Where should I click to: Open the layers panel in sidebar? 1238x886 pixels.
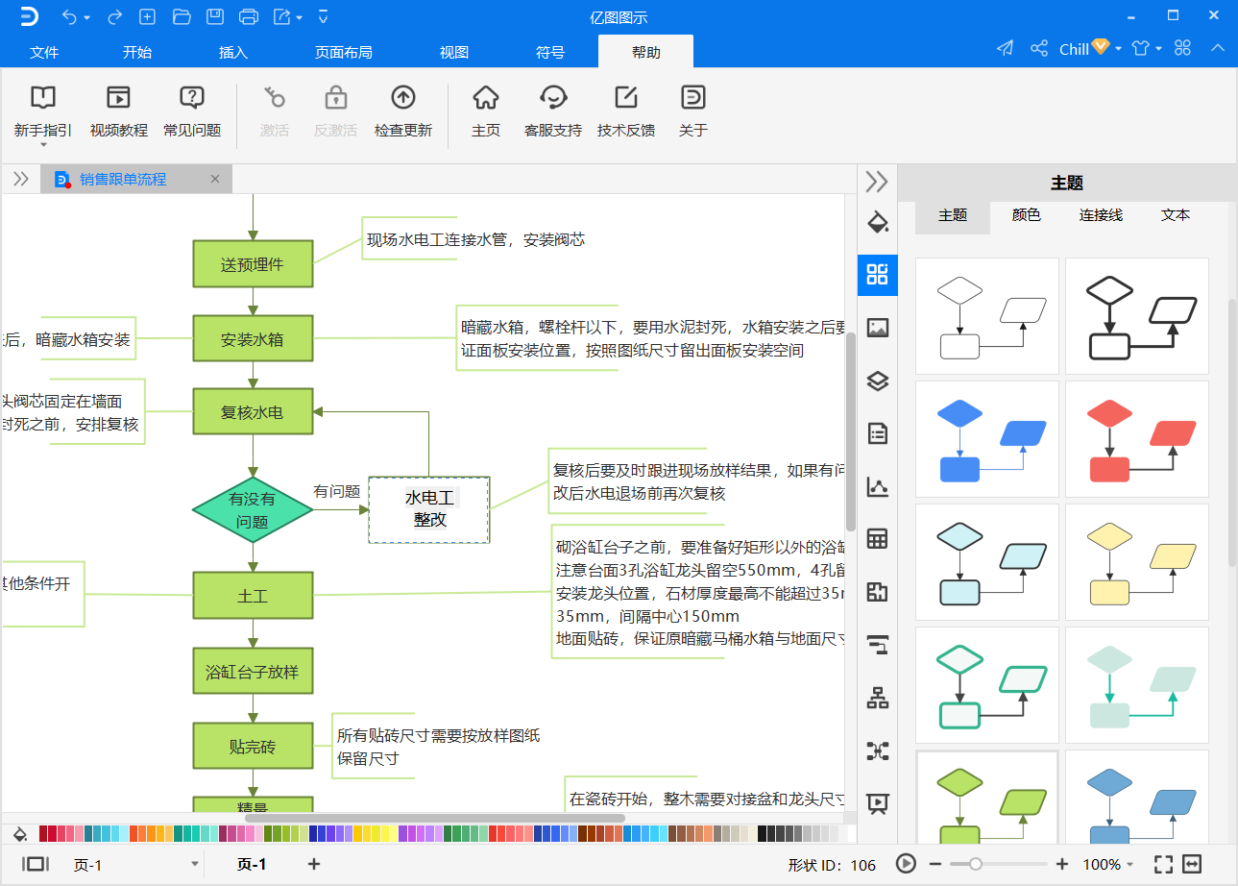pyautogui.click(x=877, y=381)
